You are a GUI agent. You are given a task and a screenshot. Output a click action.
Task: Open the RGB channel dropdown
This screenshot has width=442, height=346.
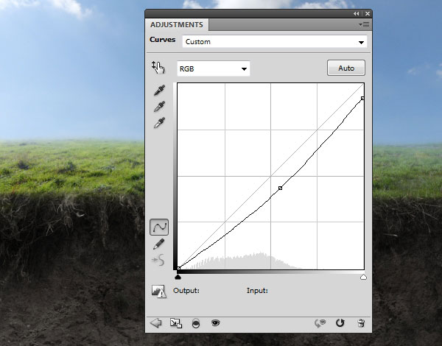[x=214, y=68]
